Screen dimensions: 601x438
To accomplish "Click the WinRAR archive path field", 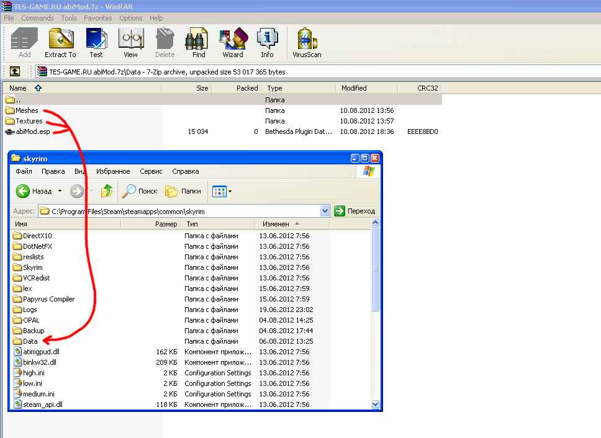I will coord(318,71).
